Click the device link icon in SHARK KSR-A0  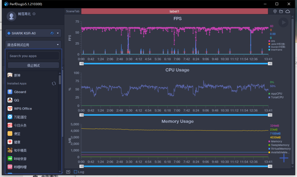(x=52, y=33)
